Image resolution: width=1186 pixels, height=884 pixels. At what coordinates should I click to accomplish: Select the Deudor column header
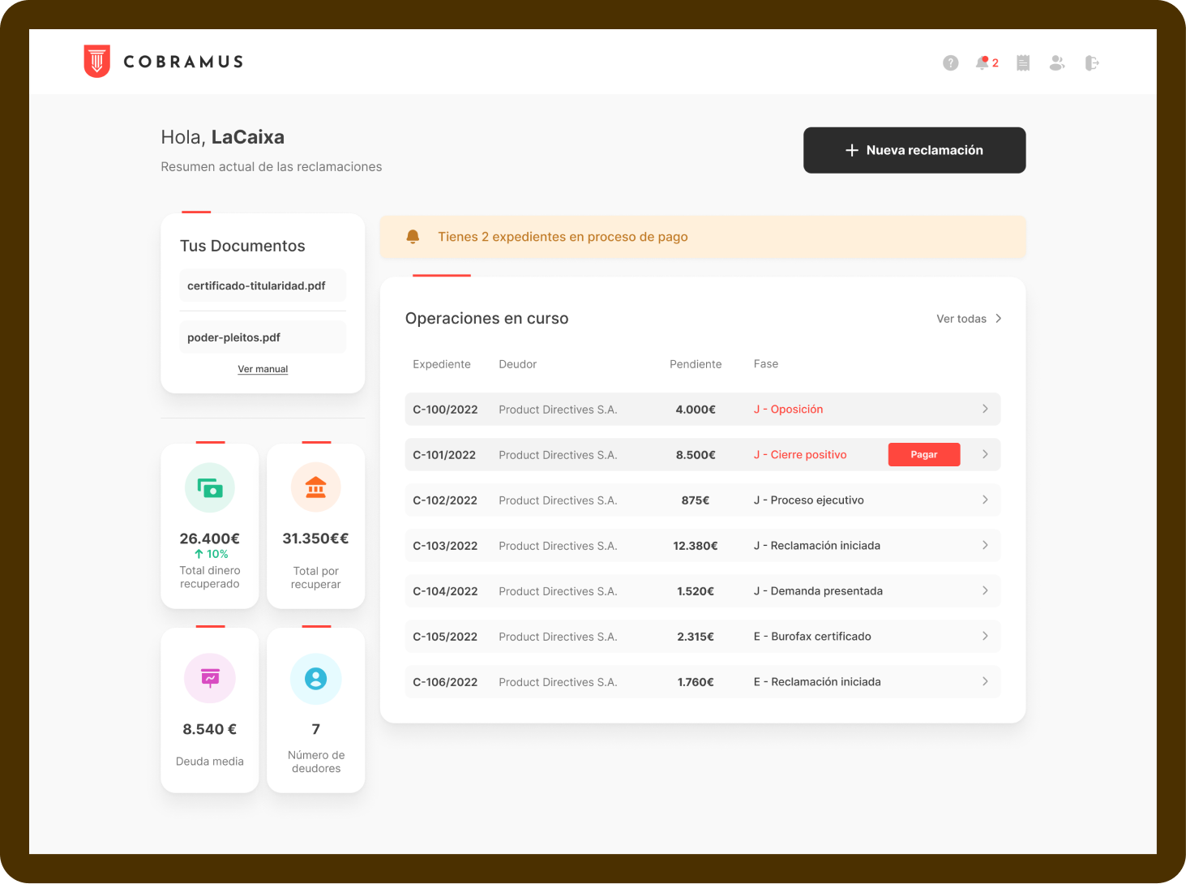click(x=518, y=364)
